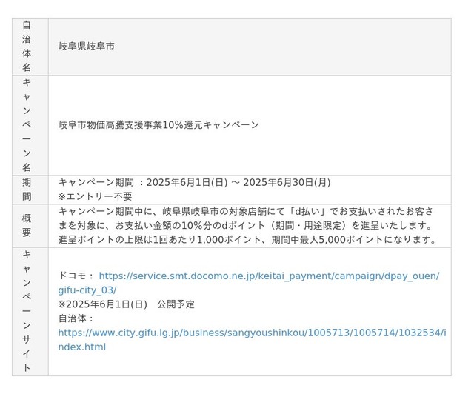Screen dimensions: 474x394
Task: Click the 岐阜県岐阜市 text cell
Action: click(x=87, y=46)
